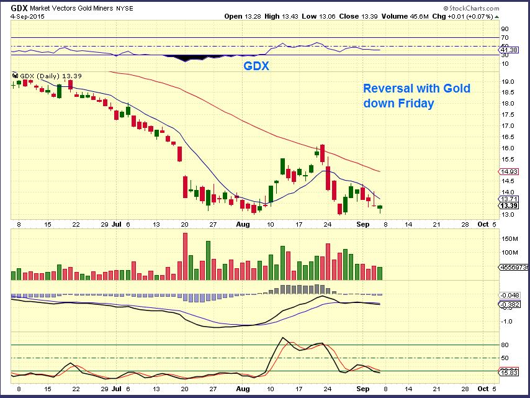Click the 16.0 price axis label

(x=508, y=148)
